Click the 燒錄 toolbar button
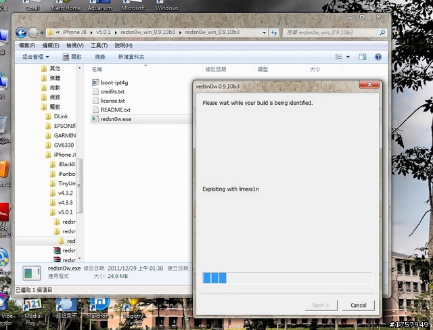Image resolution: width=433 pixels, height=330 pixels. 100,57
